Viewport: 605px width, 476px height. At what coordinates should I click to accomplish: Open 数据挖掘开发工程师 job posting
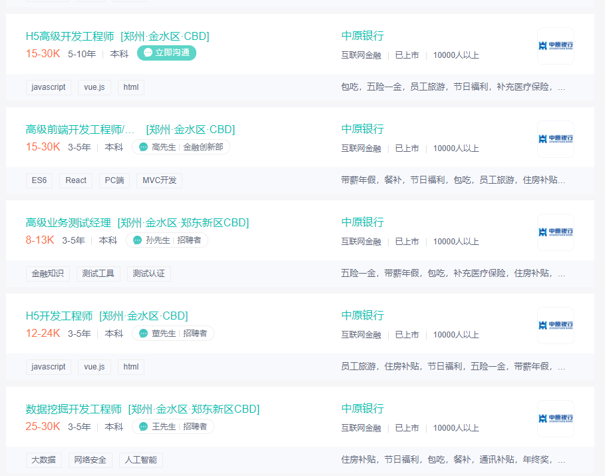[x=74, y=409]
